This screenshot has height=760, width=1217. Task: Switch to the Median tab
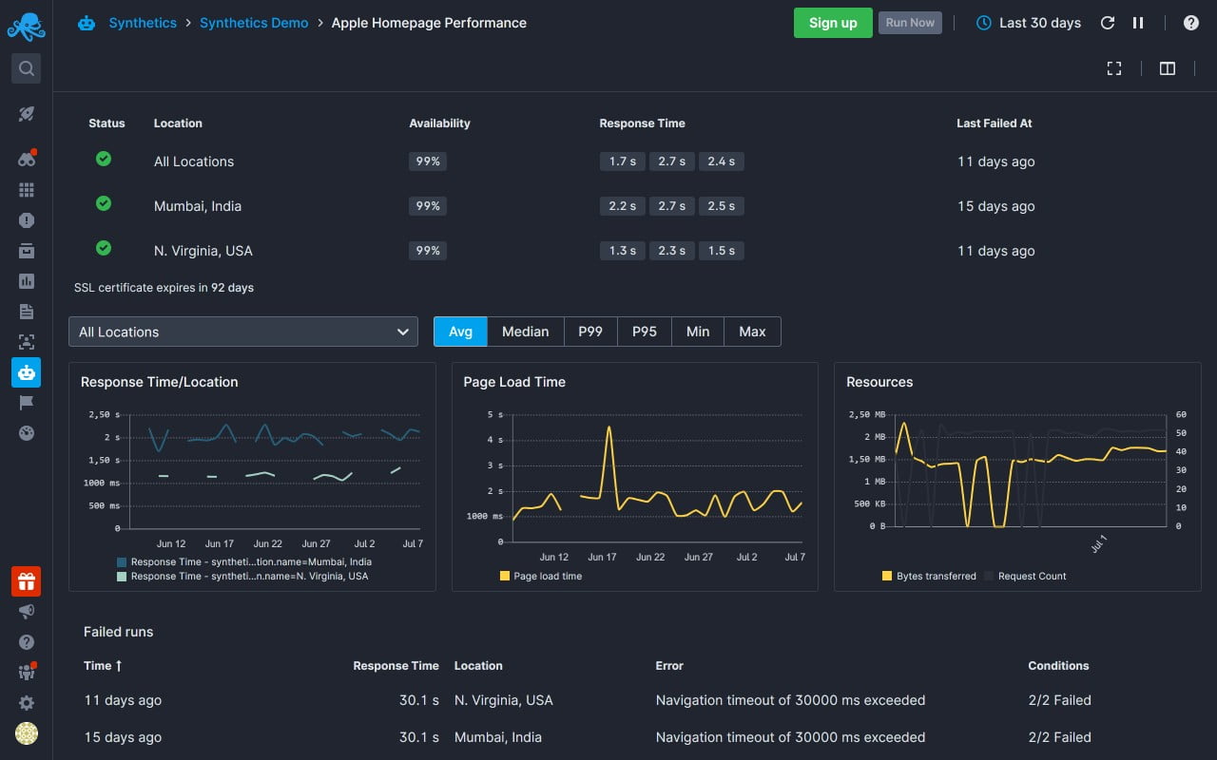tap(526, 332)
